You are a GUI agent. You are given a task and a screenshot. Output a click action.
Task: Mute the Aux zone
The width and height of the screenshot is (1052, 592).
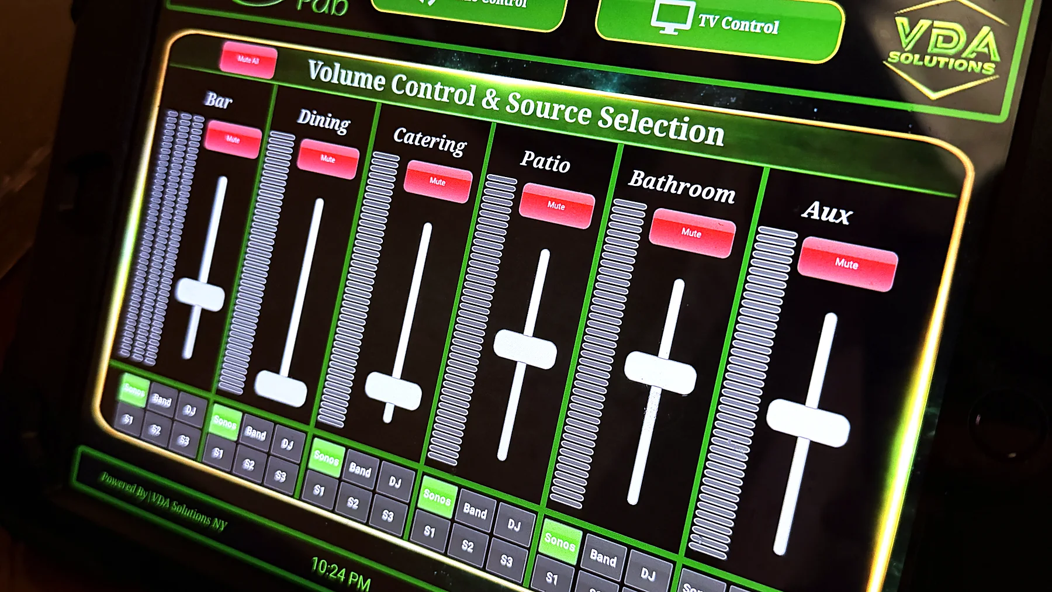pos(847,264)
